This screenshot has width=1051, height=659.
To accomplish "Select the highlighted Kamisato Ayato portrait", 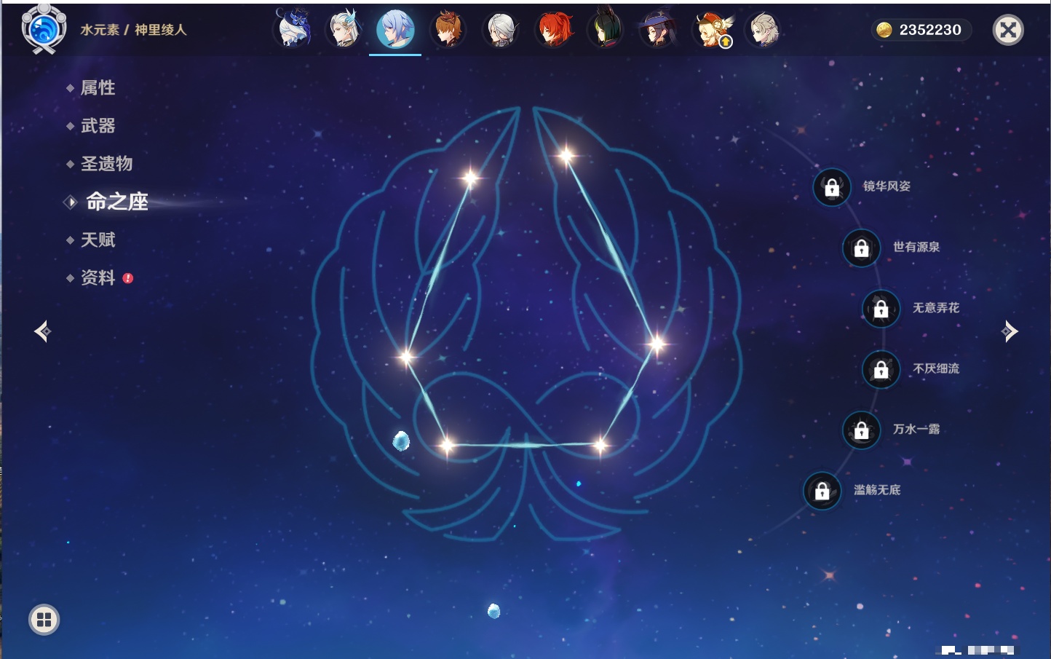I will point(395,29).
